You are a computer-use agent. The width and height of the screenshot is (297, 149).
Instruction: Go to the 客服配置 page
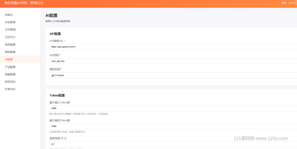click(x=10, y=74)
